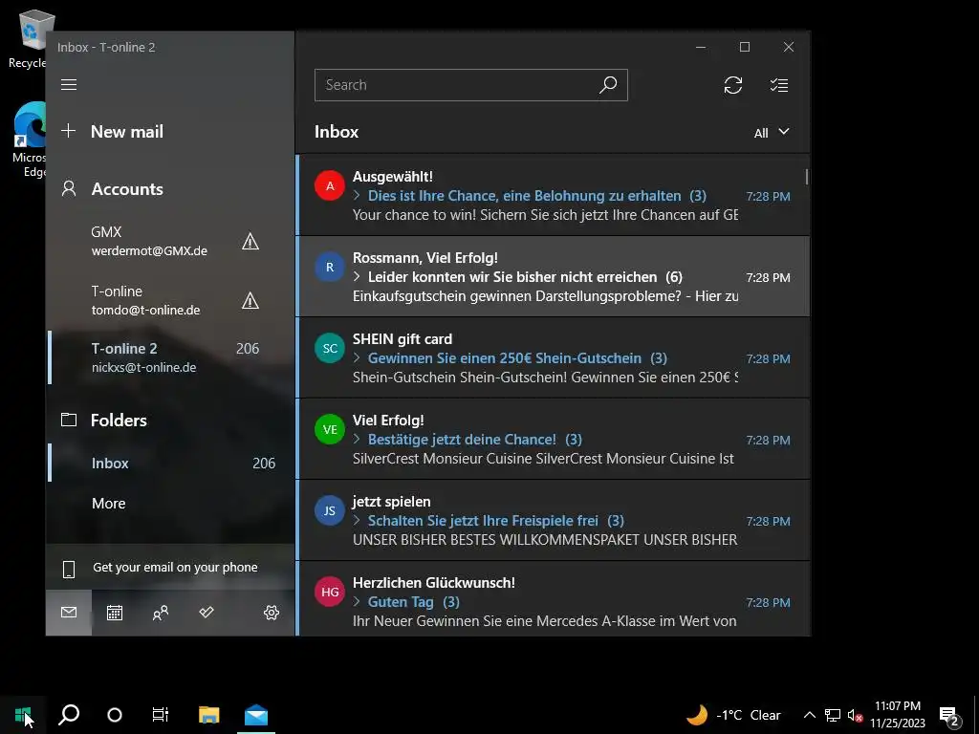Open email from Rossmann, Viel Erfolg!
Viewport: 979px width, 734px height.
(554, 276)
